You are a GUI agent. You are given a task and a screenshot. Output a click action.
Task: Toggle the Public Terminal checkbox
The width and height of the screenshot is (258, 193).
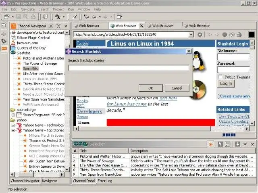(221, 77)
